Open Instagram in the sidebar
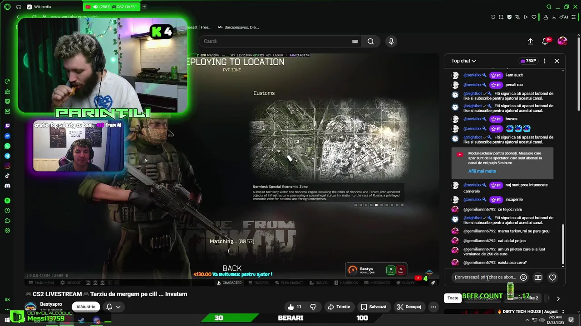 [7, 166]
